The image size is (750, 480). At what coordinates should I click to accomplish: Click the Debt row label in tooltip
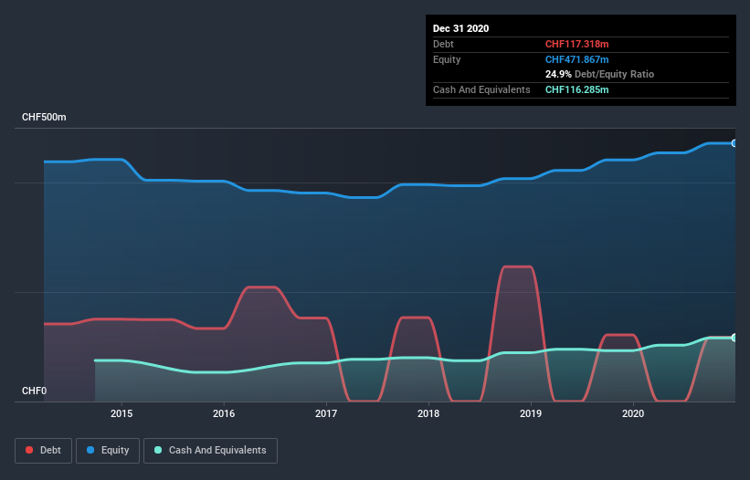click(x=443, y=44)
